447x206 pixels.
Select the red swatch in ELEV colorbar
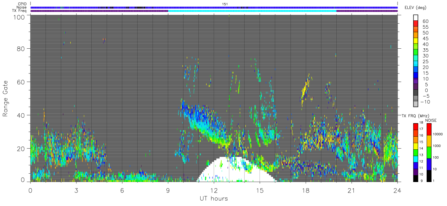[x=416, y=24]
